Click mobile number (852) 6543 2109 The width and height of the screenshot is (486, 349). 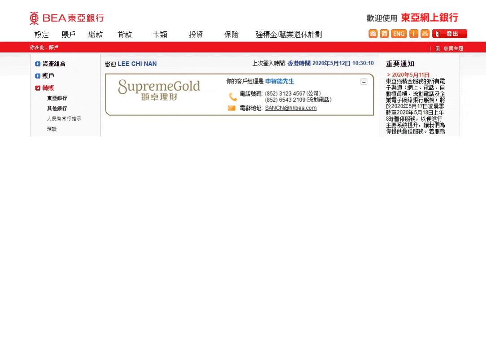[x=285, y=100]
